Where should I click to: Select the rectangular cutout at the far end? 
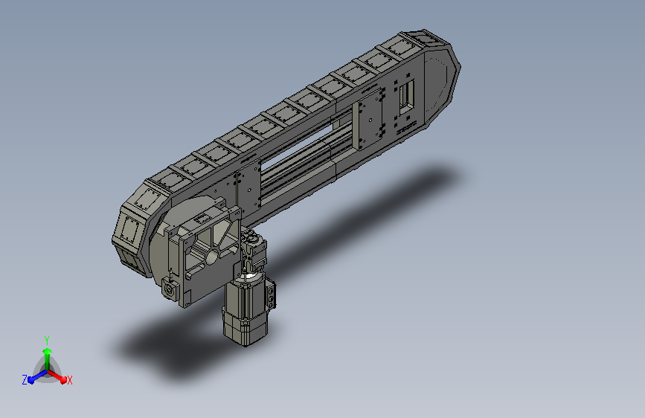pyautogui.click(x=406, y=97)
